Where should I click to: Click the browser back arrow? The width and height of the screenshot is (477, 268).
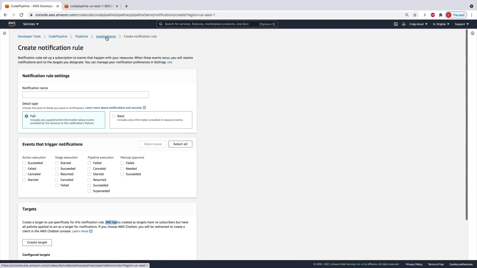[6, 15]
